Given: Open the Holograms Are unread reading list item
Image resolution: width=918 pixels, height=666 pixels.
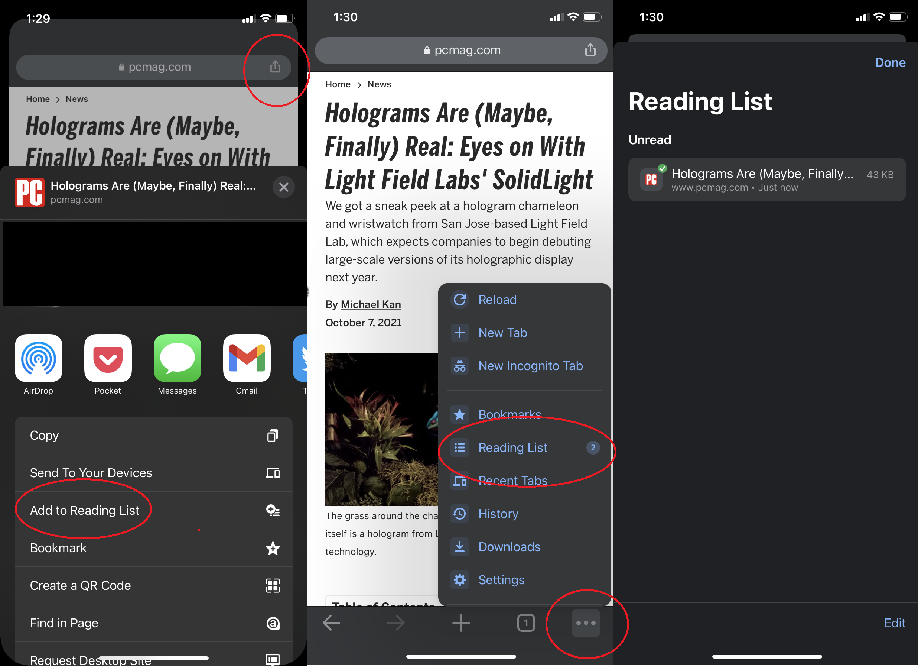Looking at the screenshot, I should coord(767,180).
